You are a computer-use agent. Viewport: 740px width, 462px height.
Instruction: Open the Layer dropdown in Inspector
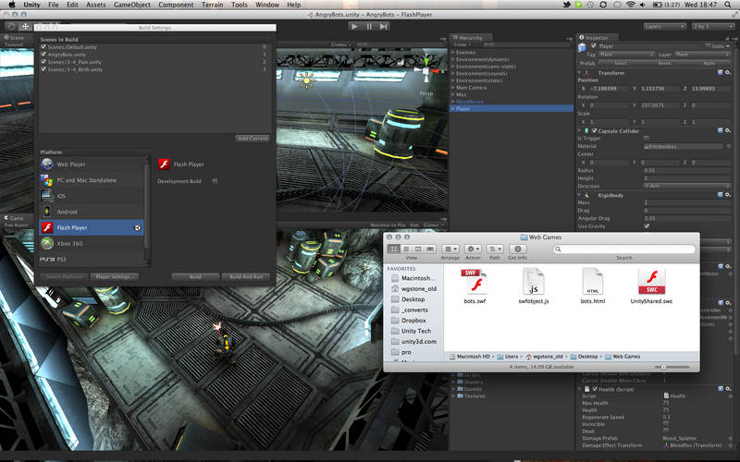pyautogui.click(x=703, y=55)
